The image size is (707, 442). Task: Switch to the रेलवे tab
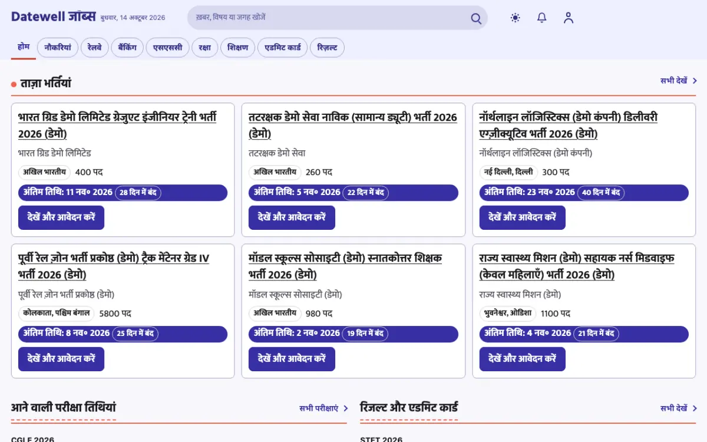click(x=94, y=48)
